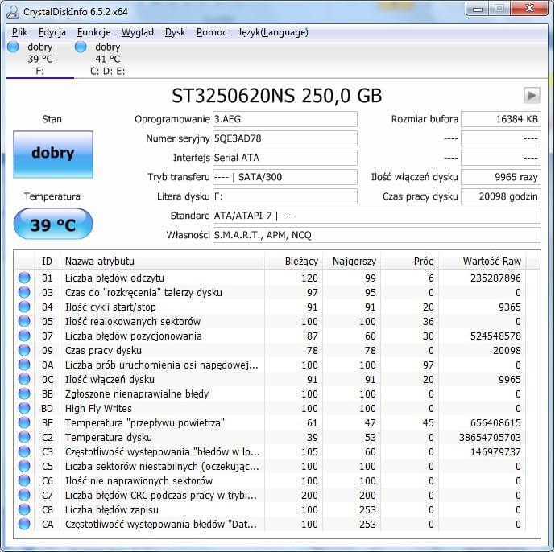555x552 pixels.
Task: Open the Wygląd menu
Action: pyautogui.click(x=137, y=32)
